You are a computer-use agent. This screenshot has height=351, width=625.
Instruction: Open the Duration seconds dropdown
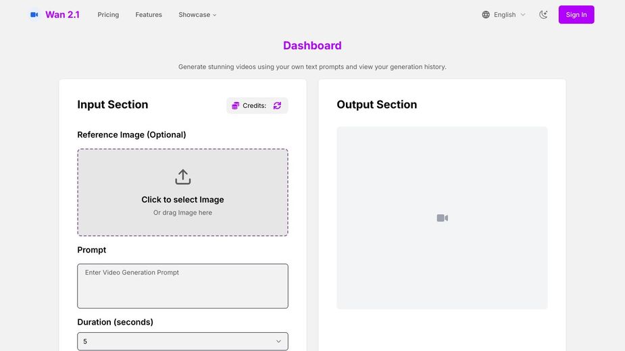click(x=182, y=342)
